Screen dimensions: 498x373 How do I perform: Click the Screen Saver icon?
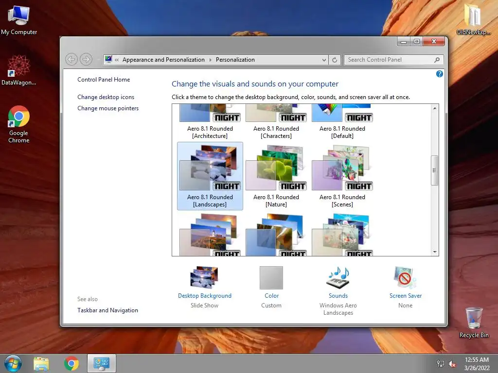point(405,277)
